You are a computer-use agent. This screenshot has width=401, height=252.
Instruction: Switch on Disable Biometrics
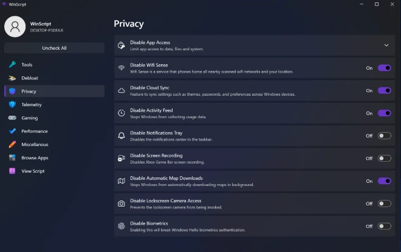(384, 227)
